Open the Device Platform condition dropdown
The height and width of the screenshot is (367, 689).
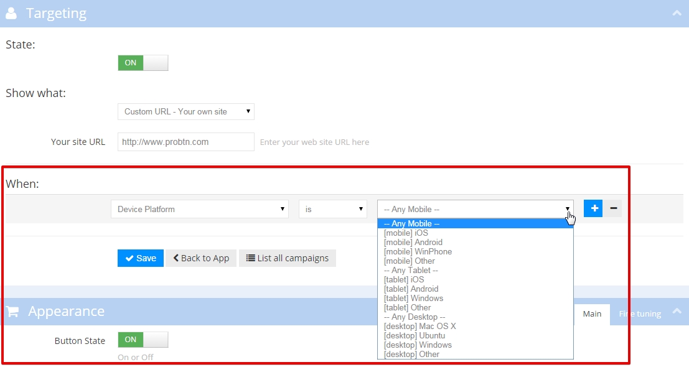pos(199,209)
